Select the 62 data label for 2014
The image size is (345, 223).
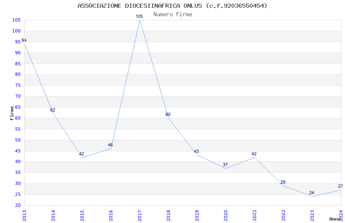tap(53, 110)
